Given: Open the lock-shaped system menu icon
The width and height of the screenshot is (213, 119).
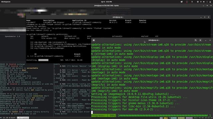Looking at the screenshot, I should tap(210, 2).
